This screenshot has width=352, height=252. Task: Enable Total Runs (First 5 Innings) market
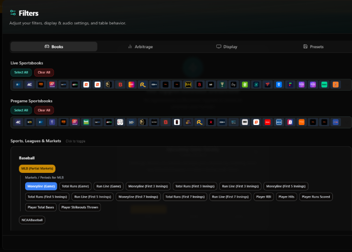tap(47, 197)
